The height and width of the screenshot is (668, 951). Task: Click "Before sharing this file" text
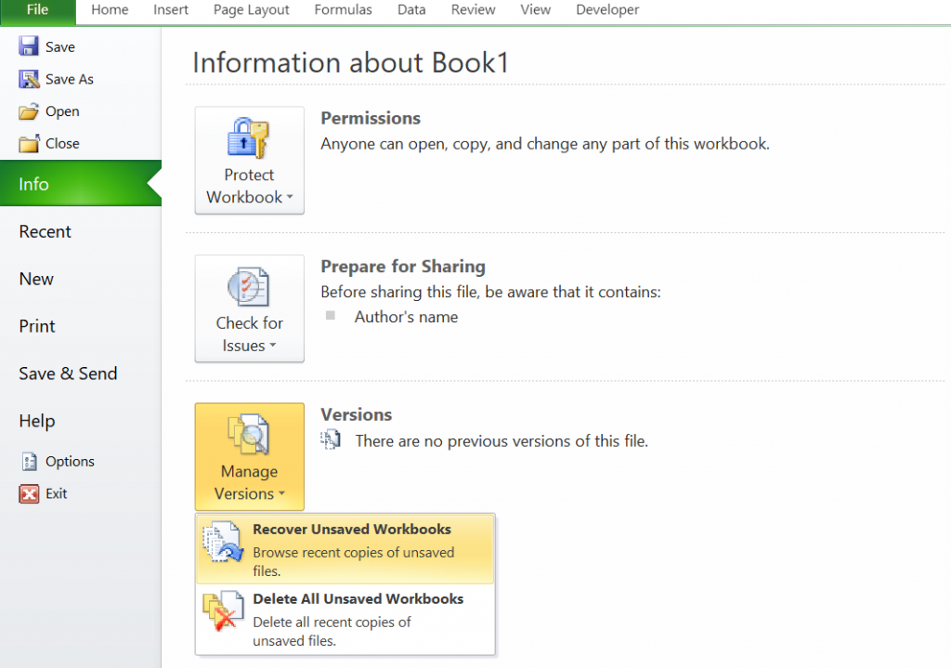point(490,292)
